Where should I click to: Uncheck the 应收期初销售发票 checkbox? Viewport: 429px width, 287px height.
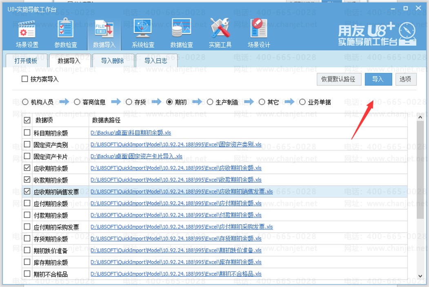pos(27,191)
